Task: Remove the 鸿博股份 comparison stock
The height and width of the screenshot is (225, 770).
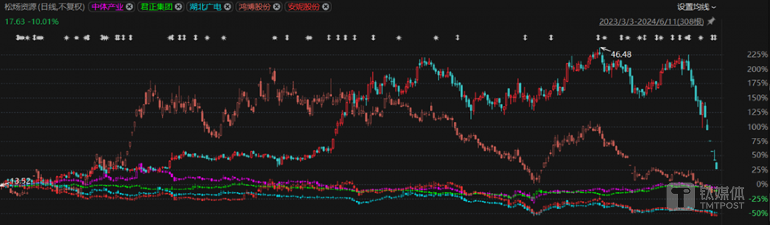Action: point(276,7)
